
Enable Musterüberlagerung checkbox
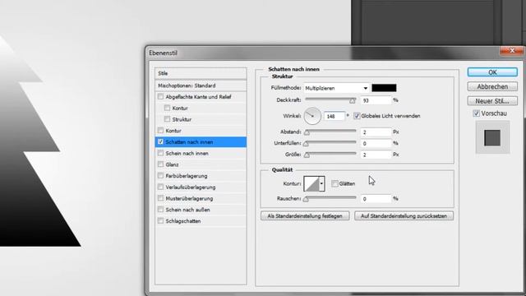click(x=160, y=198)
